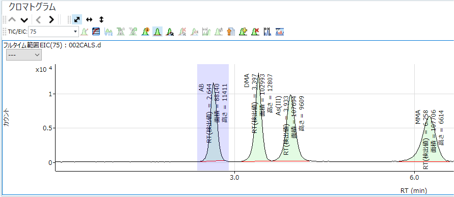The image size is (454, 197).
Task: Click the blue striped red-curve overlay icon
Action: (x=96, y=32)
